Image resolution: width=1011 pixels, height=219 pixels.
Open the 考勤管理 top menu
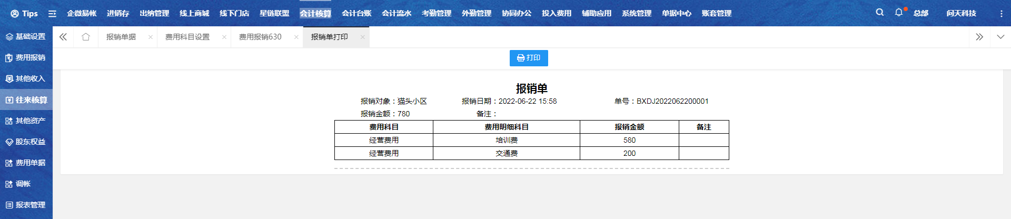(x=437, y=14)
